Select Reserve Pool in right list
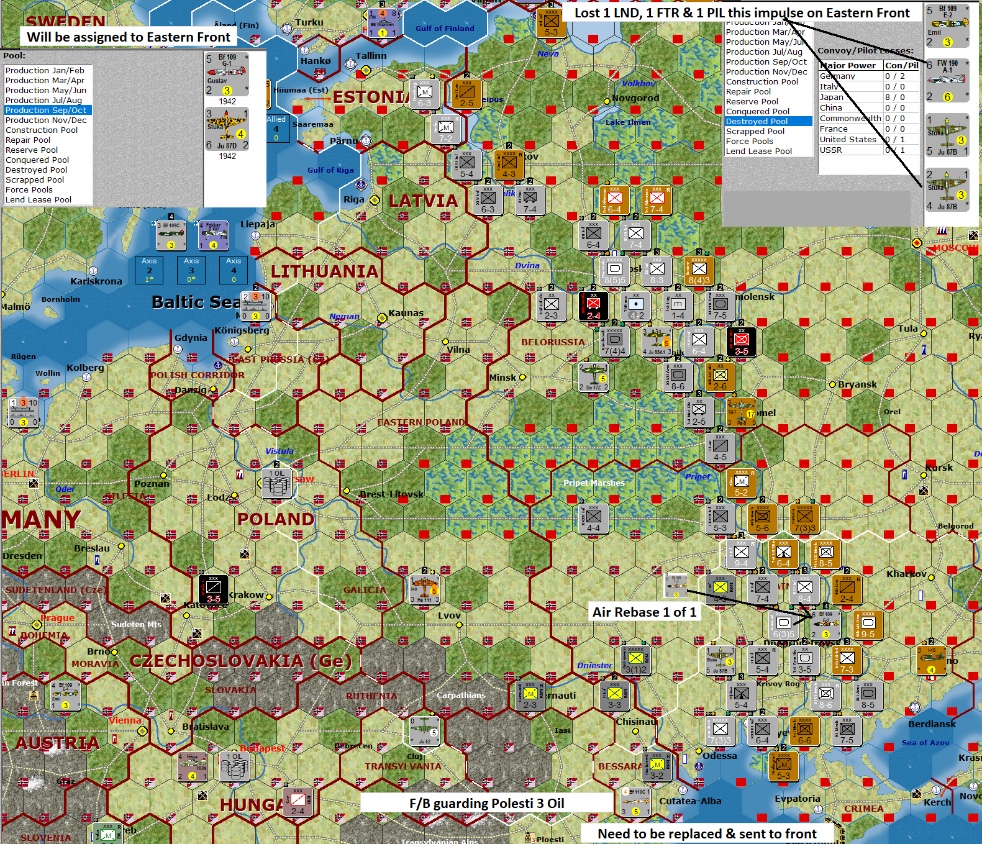The image size is (982, 844). (x=768, y=101)
